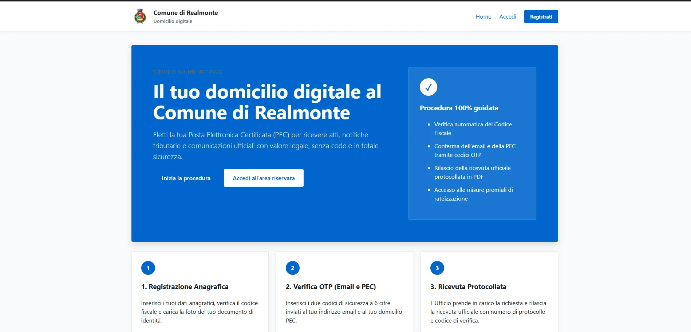
Task: Click the paragraph starting Eletti la tua Posta
Action: [266, 146]
